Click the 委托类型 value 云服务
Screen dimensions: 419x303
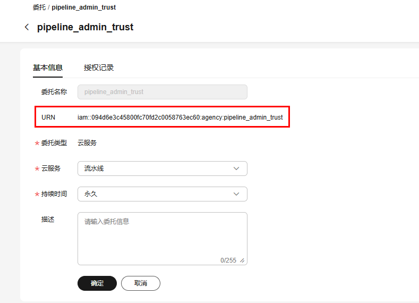pyautogui.click(x=87, y=142)
